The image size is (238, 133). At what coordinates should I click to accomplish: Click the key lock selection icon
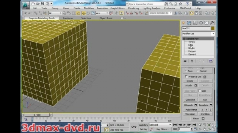pyautogui.click(x=134, y=127)
